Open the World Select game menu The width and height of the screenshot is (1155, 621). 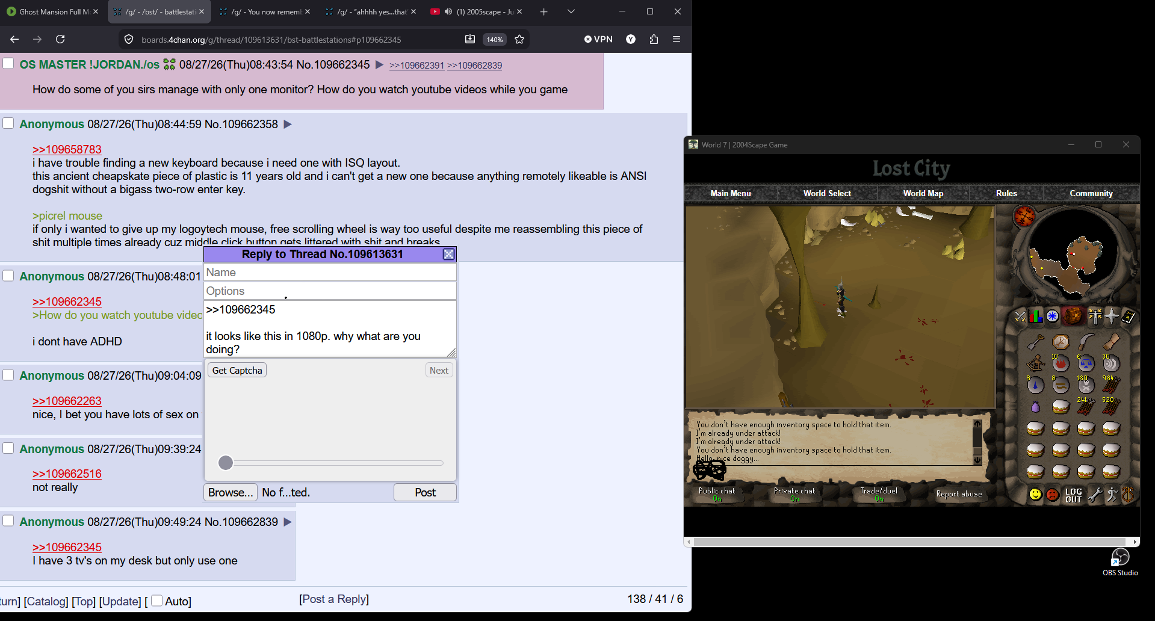pos(827,193)
